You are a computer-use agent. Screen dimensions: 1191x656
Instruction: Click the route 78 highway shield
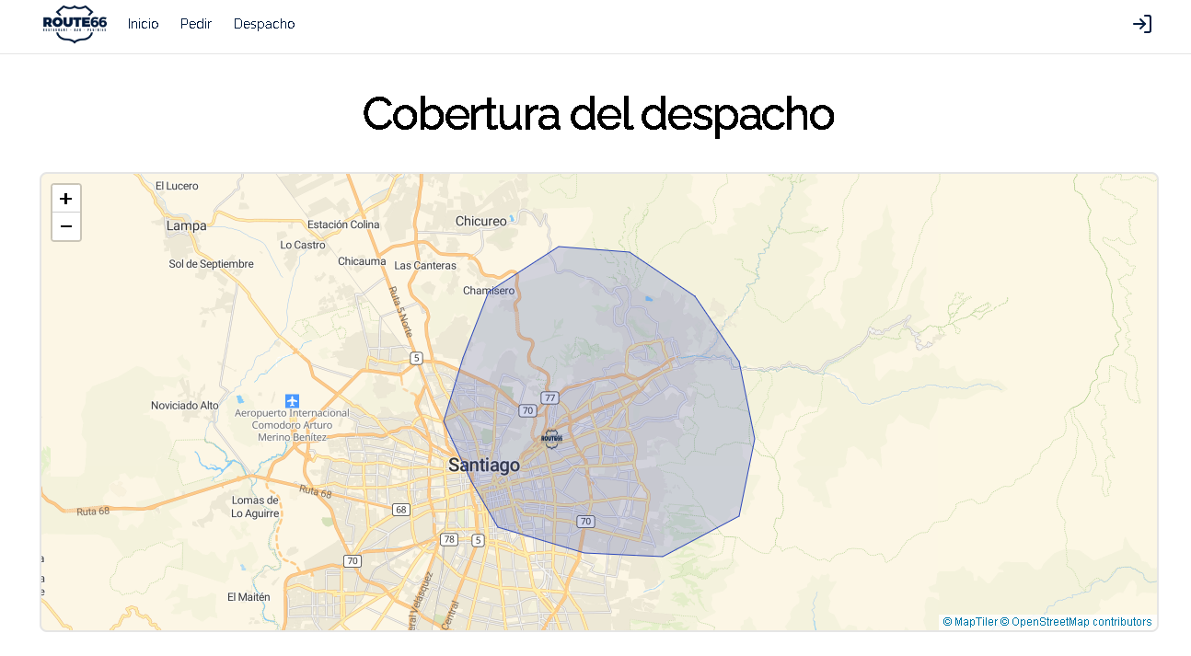pos(448,540)
